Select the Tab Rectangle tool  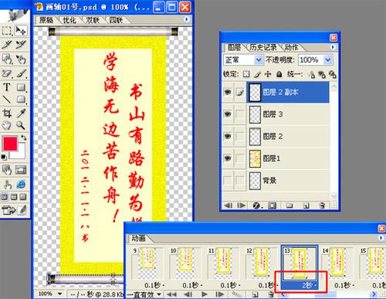[x=21, y=99]
